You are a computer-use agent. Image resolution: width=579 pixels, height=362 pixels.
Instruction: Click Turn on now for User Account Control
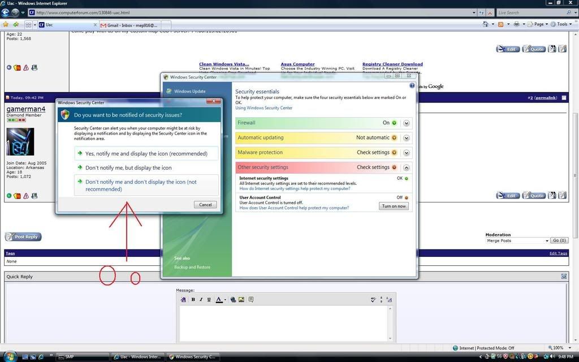click(394, 206)
